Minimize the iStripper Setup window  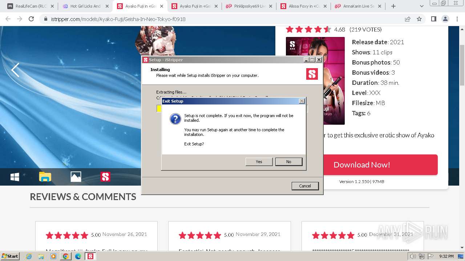click(x=306, y=60)
